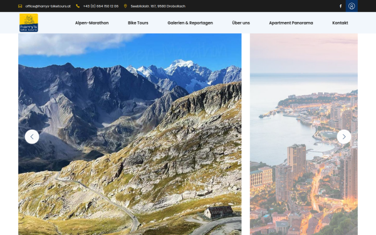Open the Facebook icon link
376x235 pixels.
point(340,6)
